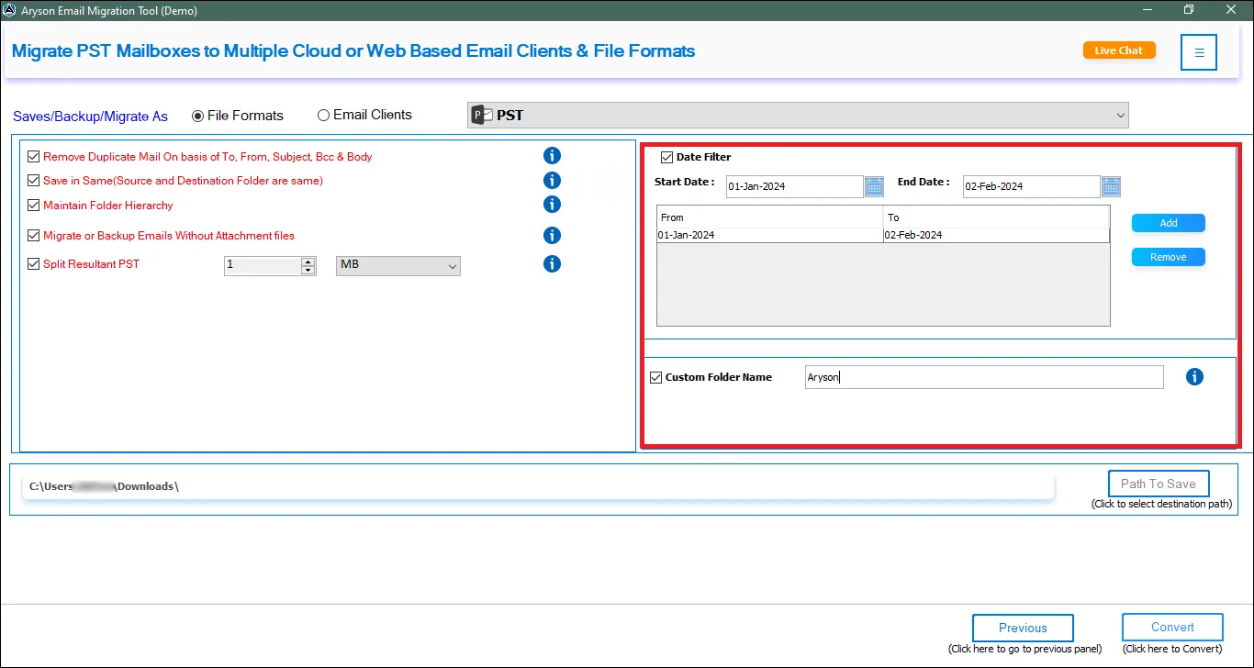
Task: Disable Split Resultant PST checkbox
Action: point(34,264)
